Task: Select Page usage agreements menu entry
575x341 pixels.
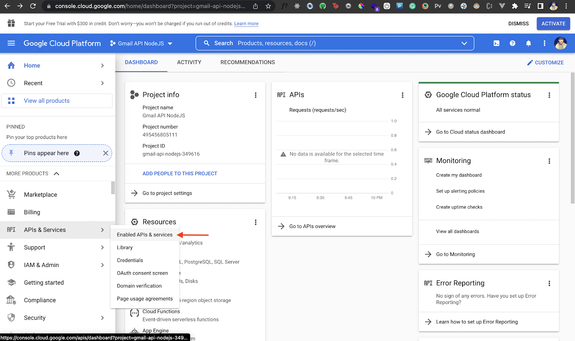Action: [x=144, y=299]
